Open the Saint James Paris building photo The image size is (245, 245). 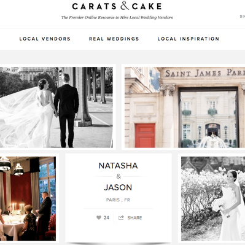click(x=185, y=107)
